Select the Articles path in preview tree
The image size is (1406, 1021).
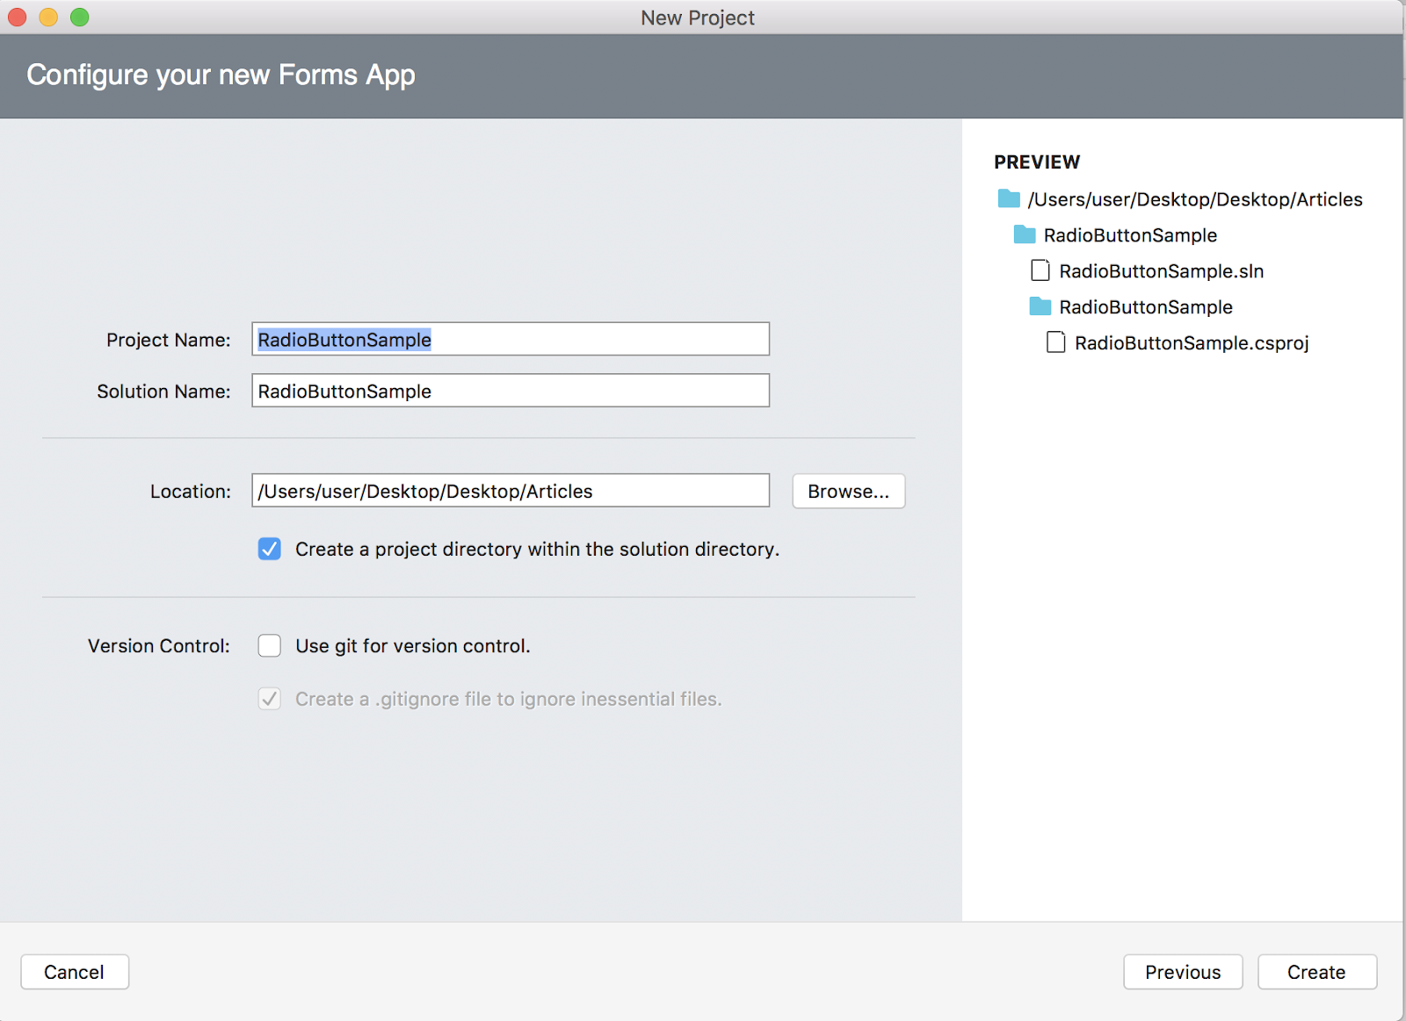coord(1195,198)
